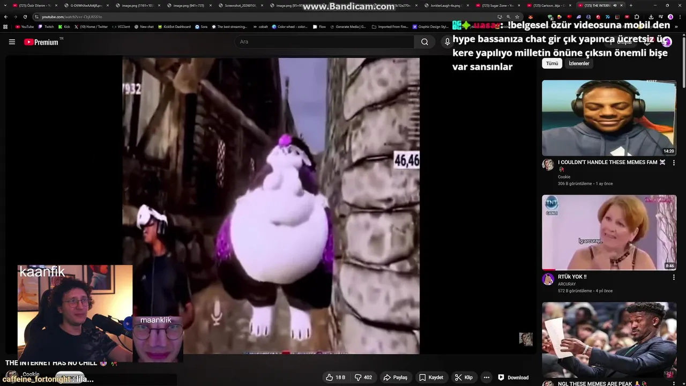Screen dimensions: 686x386
Task: Open the Color wheel bookmark
Action: coord(289,26)
